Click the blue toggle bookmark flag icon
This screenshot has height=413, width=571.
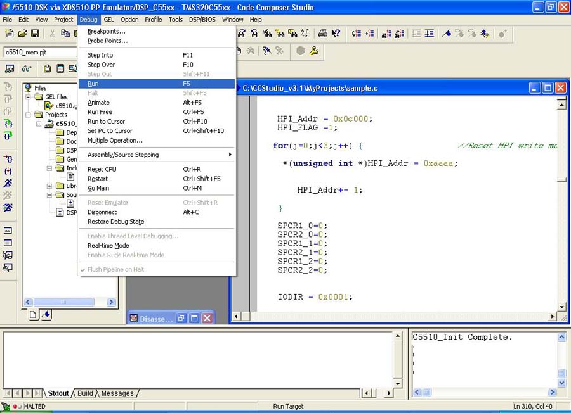tap(447, 34)
